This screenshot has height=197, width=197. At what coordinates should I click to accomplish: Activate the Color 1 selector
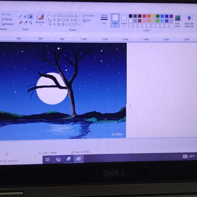pyautogui.click(x=115, y=21)
